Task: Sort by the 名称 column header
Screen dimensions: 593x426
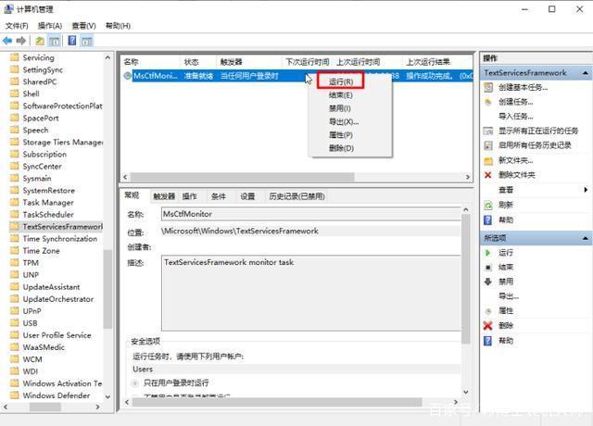Action: [x=150, y=62]
